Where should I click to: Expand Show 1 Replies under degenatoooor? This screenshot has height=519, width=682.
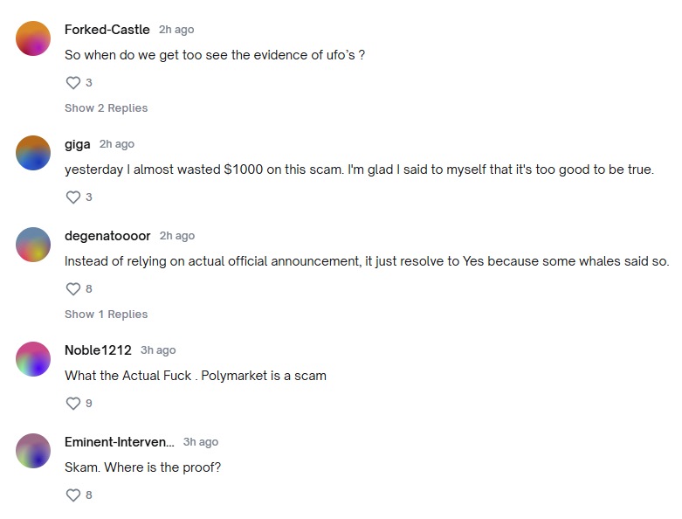[106, 315]
